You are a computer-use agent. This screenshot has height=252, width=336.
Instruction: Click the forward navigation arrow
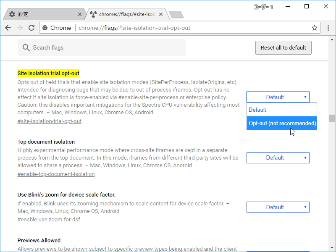[x=20, y=28]
